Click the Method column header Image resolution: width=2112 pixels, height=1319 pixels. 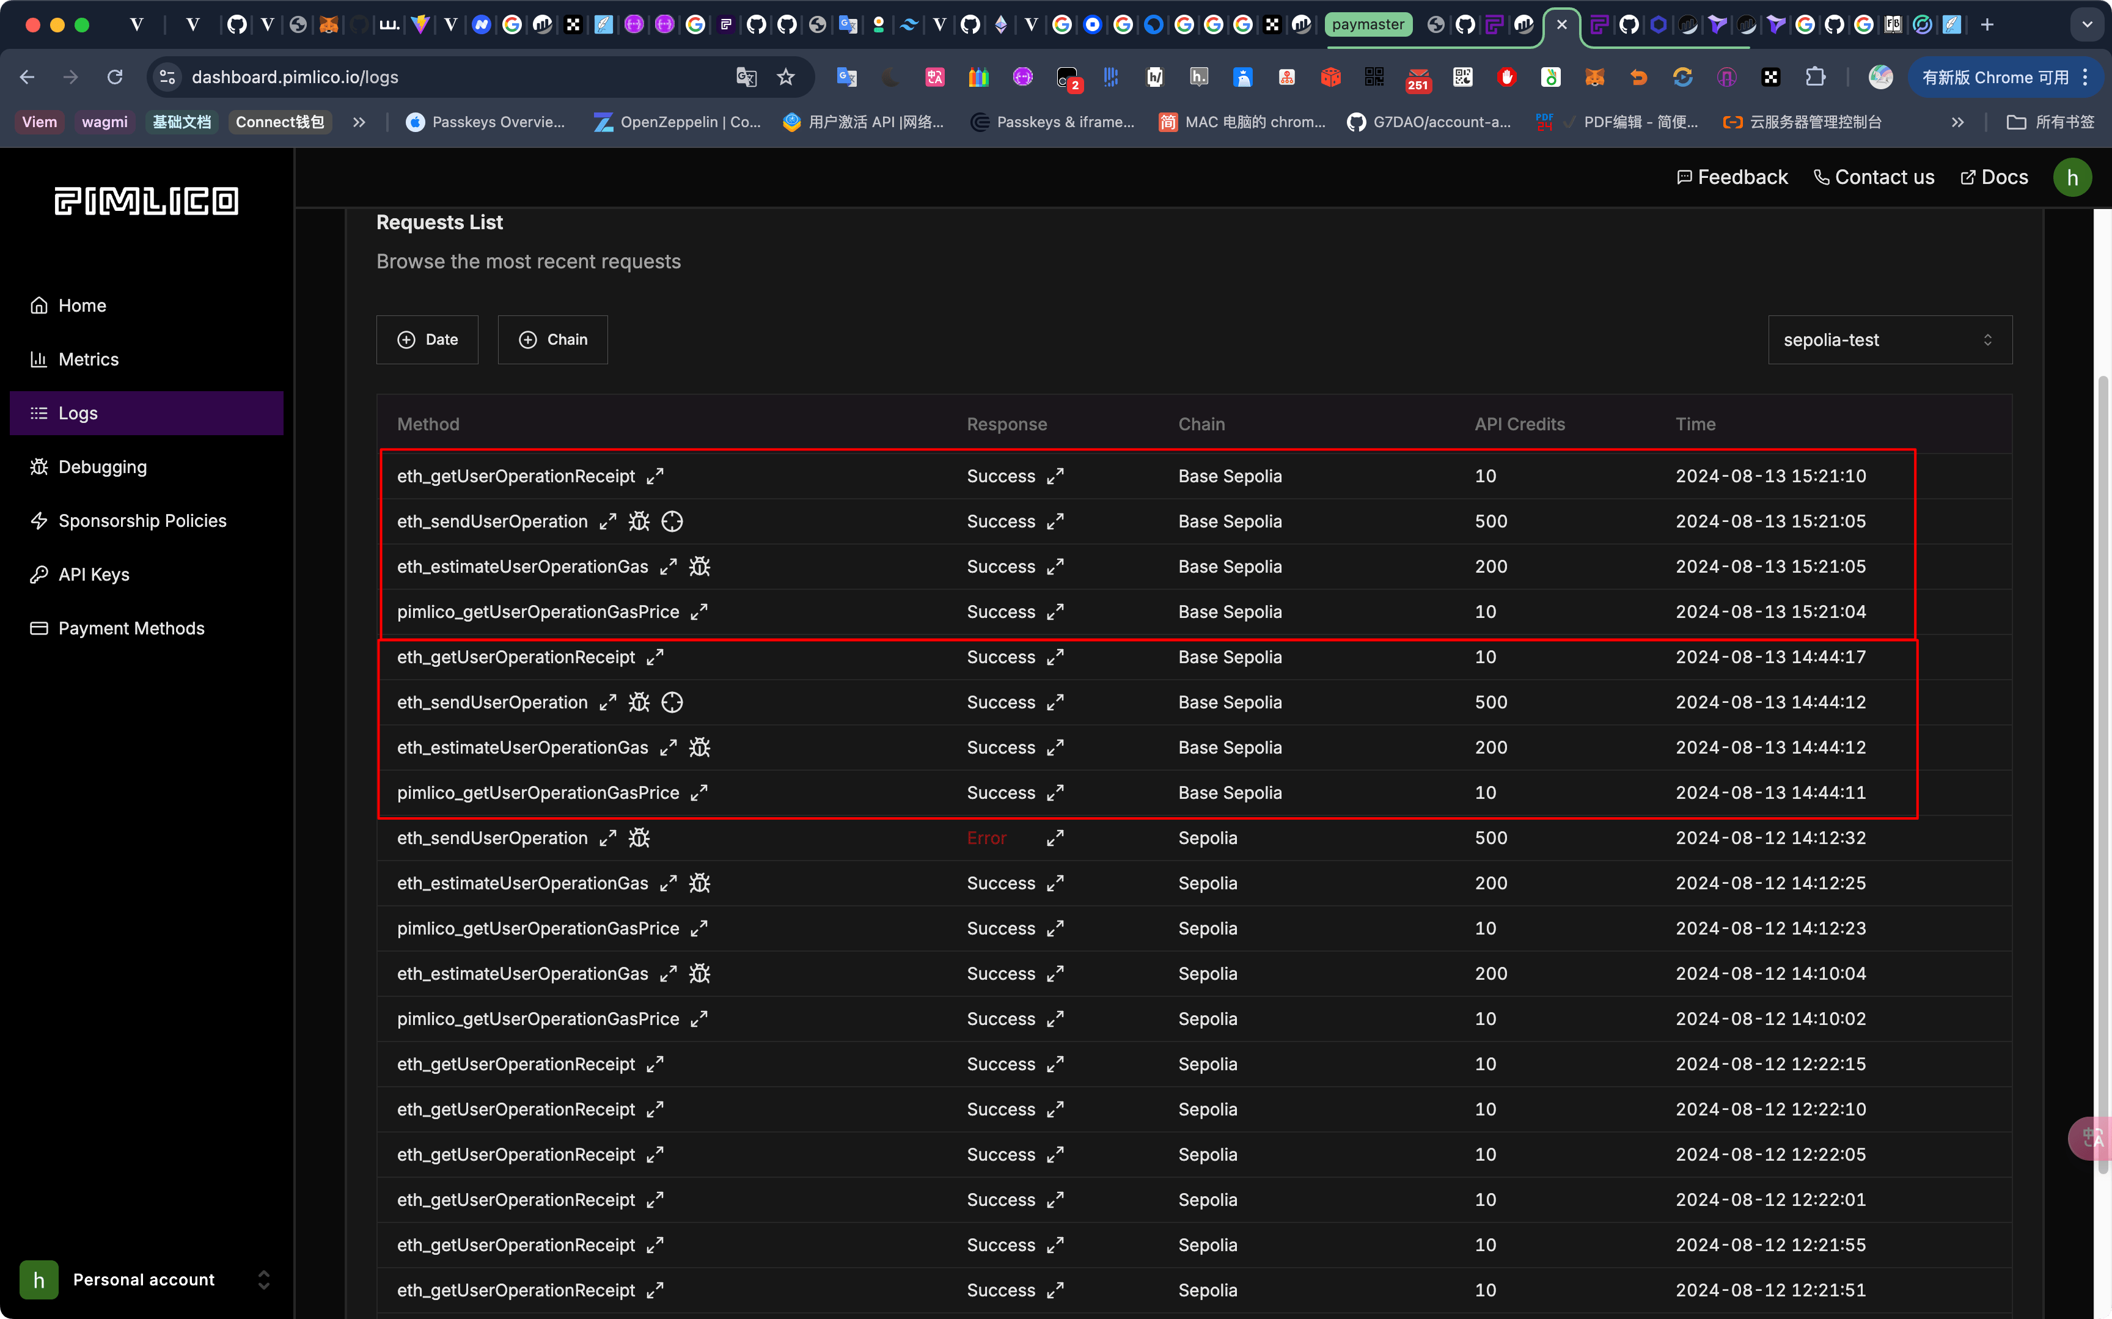[428, 424]
